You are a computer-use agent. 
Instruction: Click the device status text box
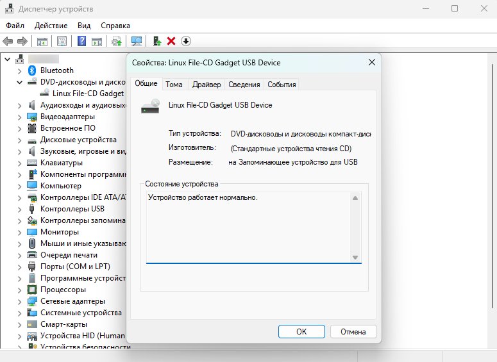pos(253,227)
